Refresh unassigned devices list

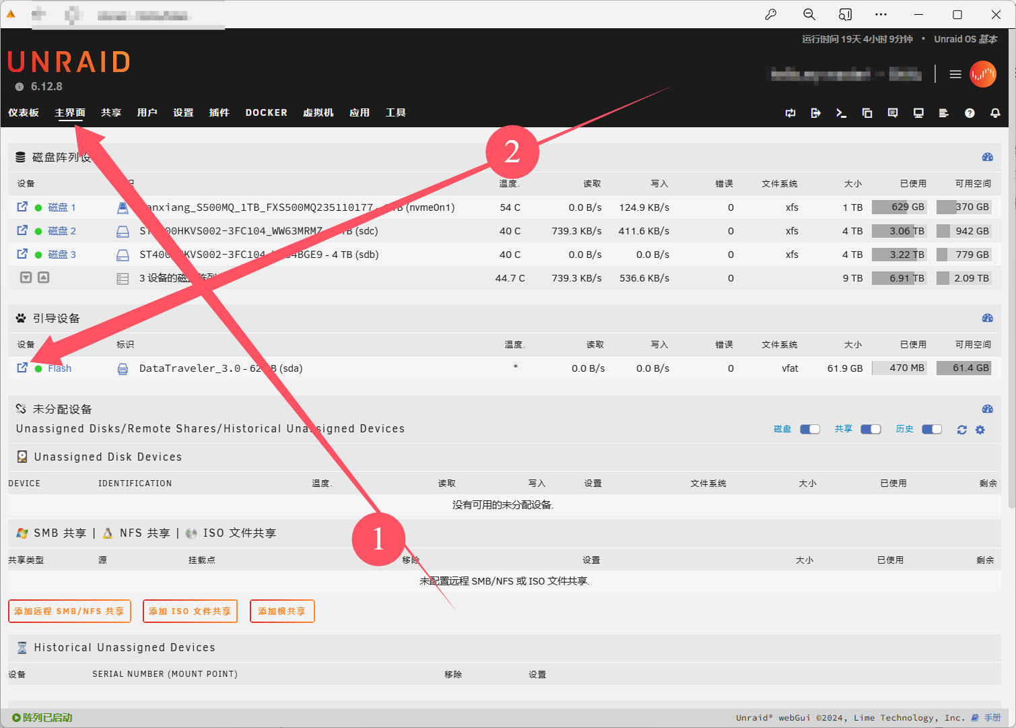(961, 430)
